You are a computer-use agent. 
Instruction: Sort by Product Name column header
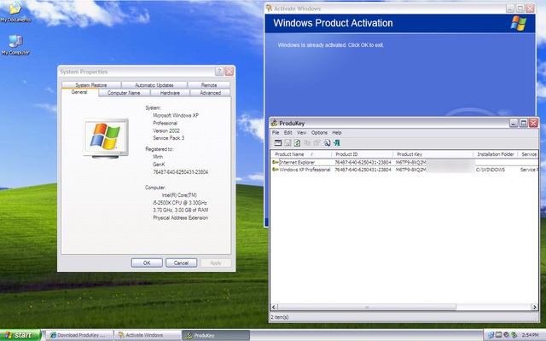coord(301,154)
